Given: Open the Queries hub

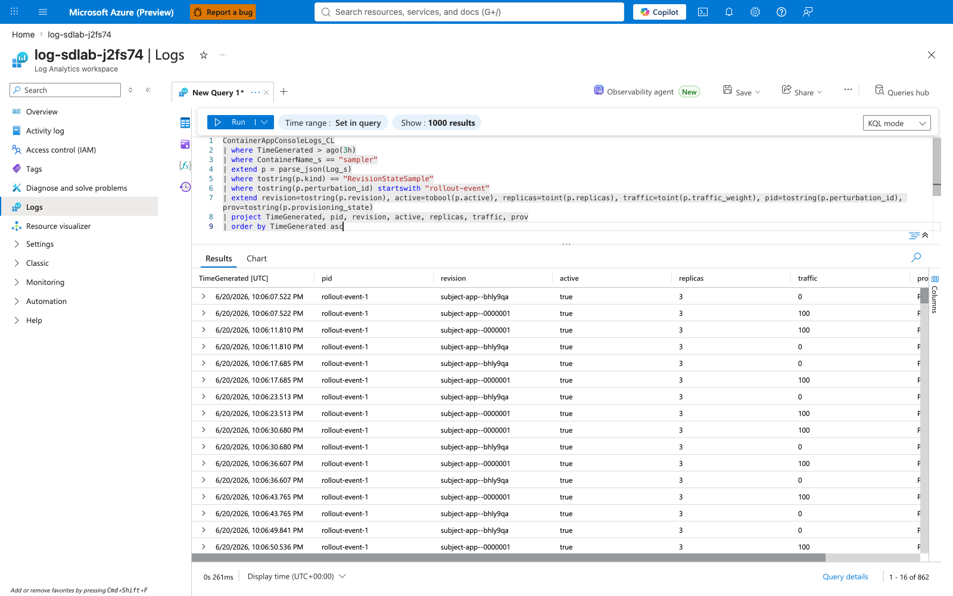Looking at the screenshot, I should (902, 92).
